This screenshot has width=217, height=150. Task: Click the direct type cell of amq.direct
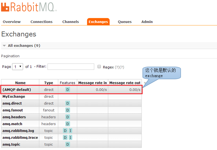[49, 103]
